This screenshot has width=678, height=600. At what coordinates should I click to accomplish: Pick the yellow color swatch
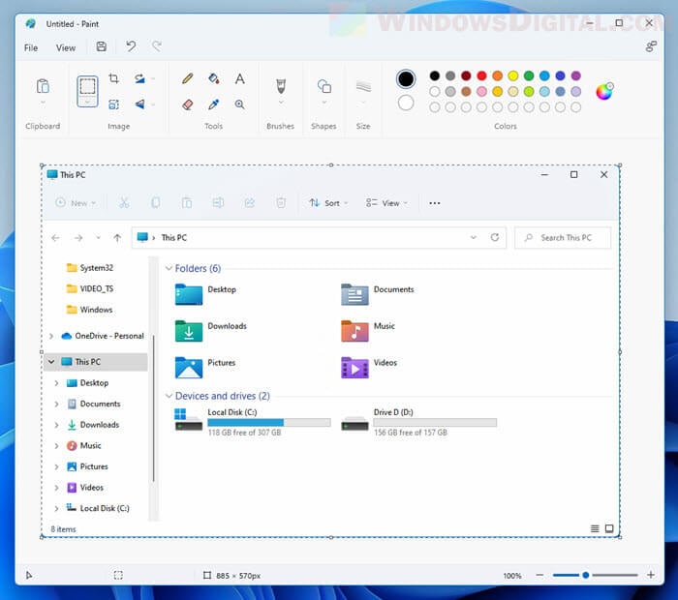(x=512, y=76)
